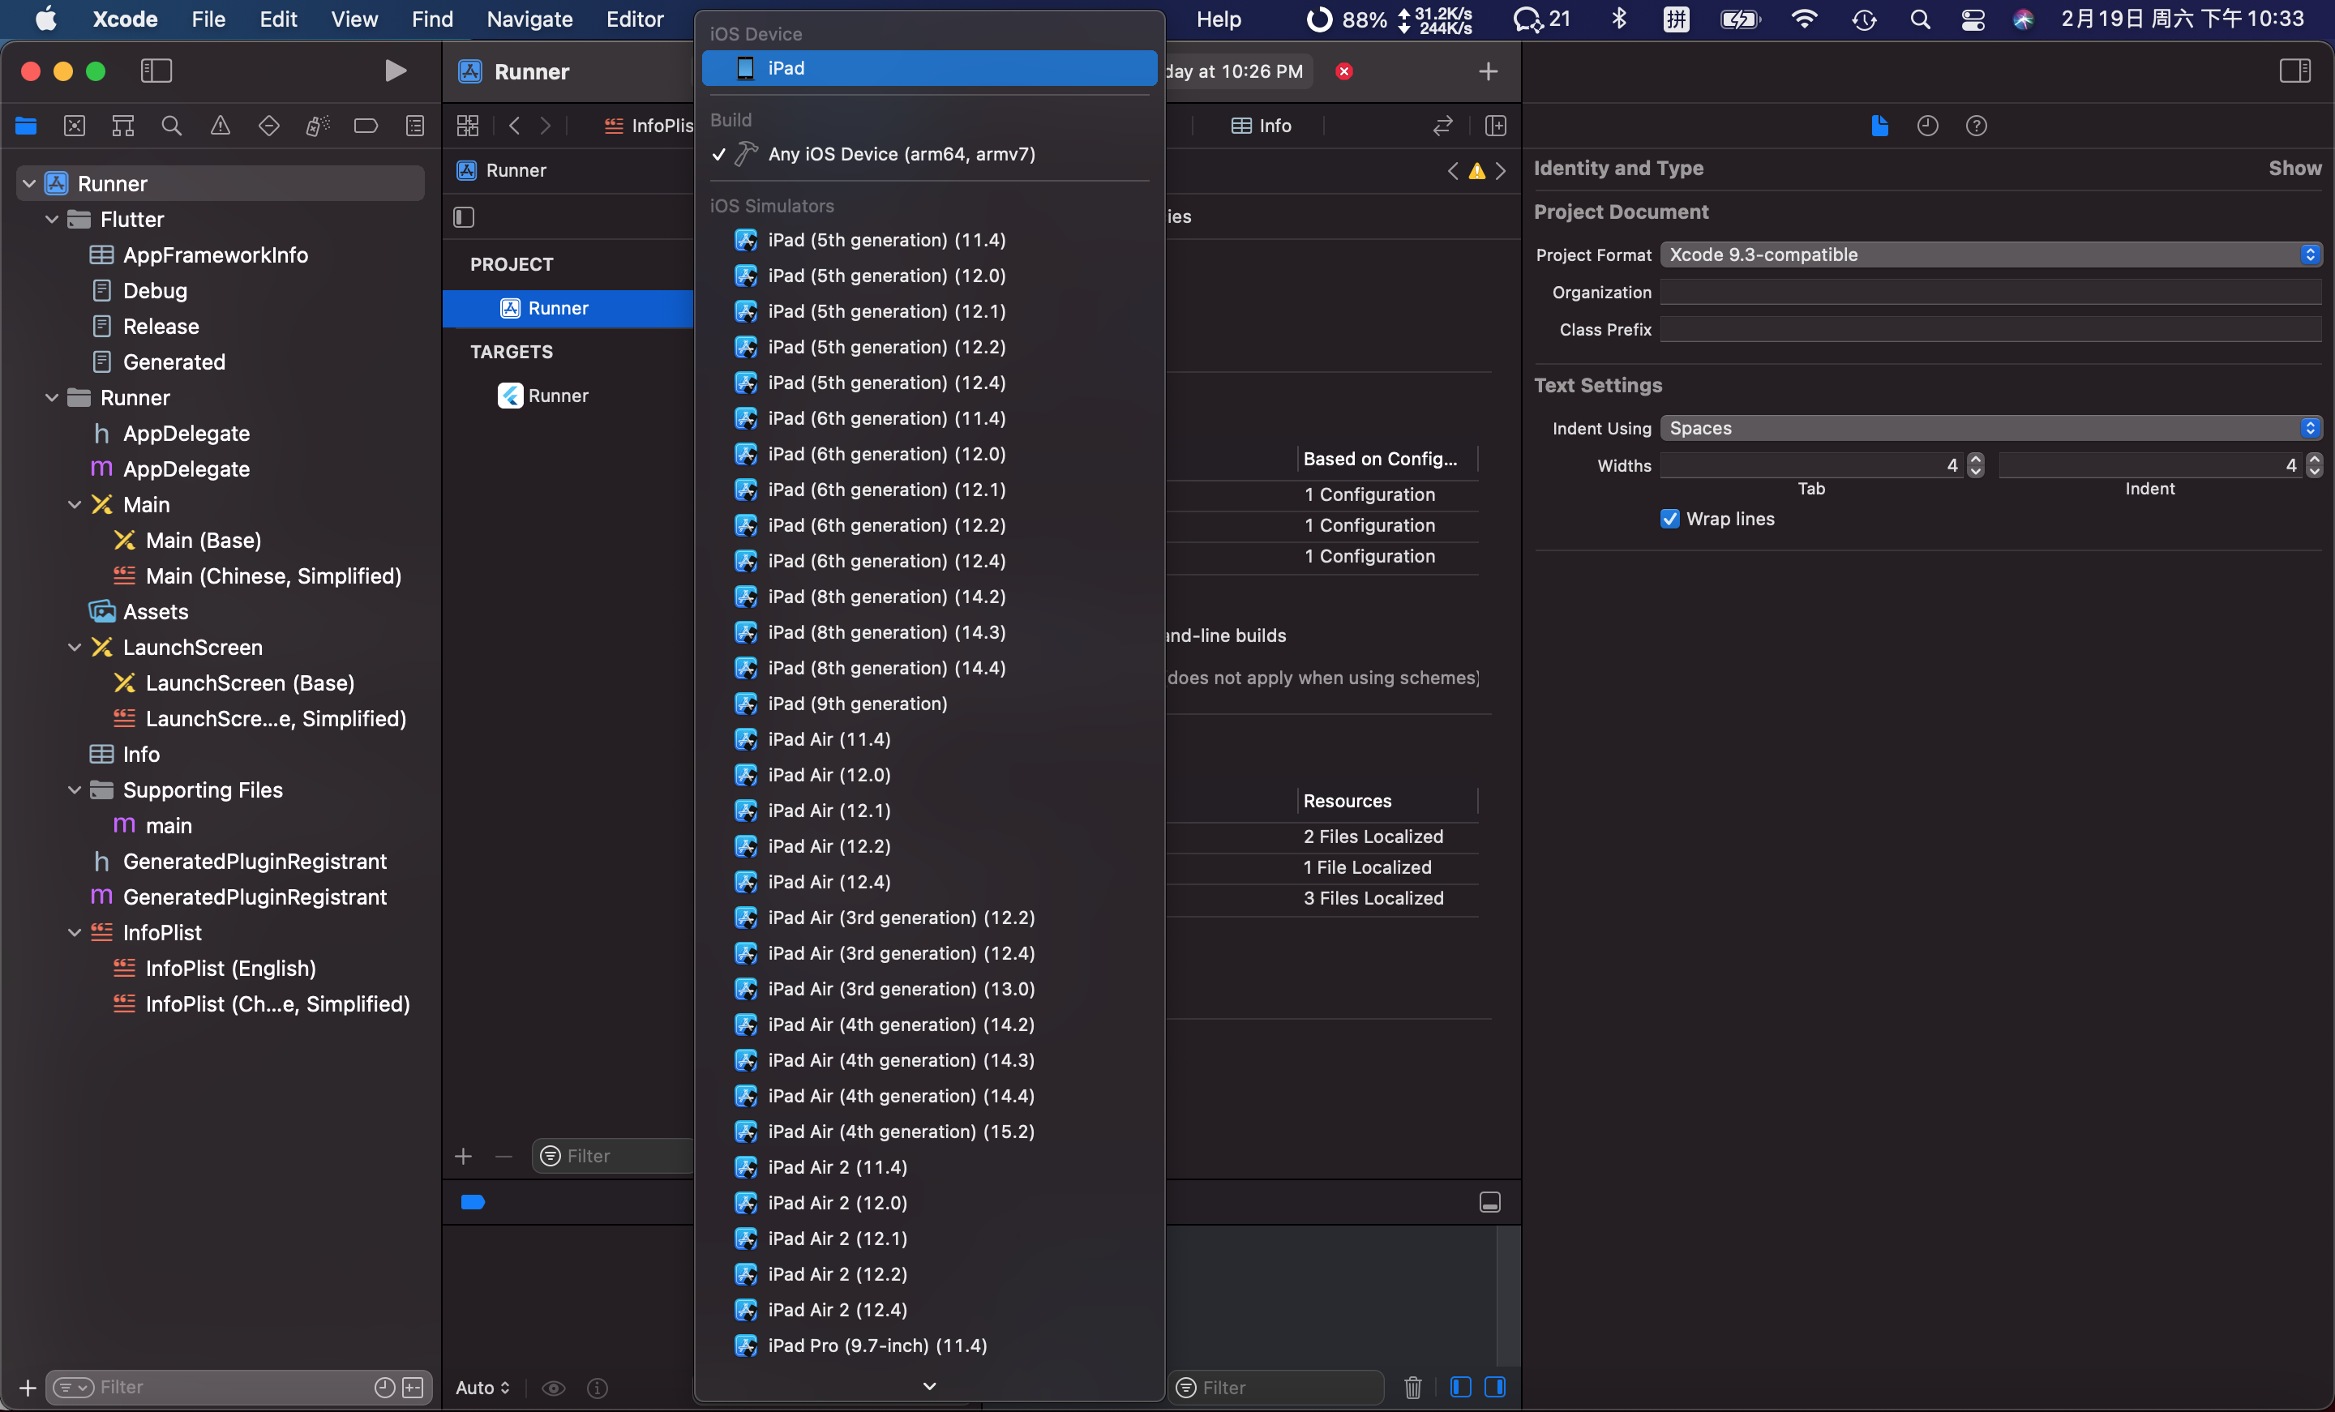
Task: Toggle the blue breakpoints activation button
Action: [x=473, y=1203]
